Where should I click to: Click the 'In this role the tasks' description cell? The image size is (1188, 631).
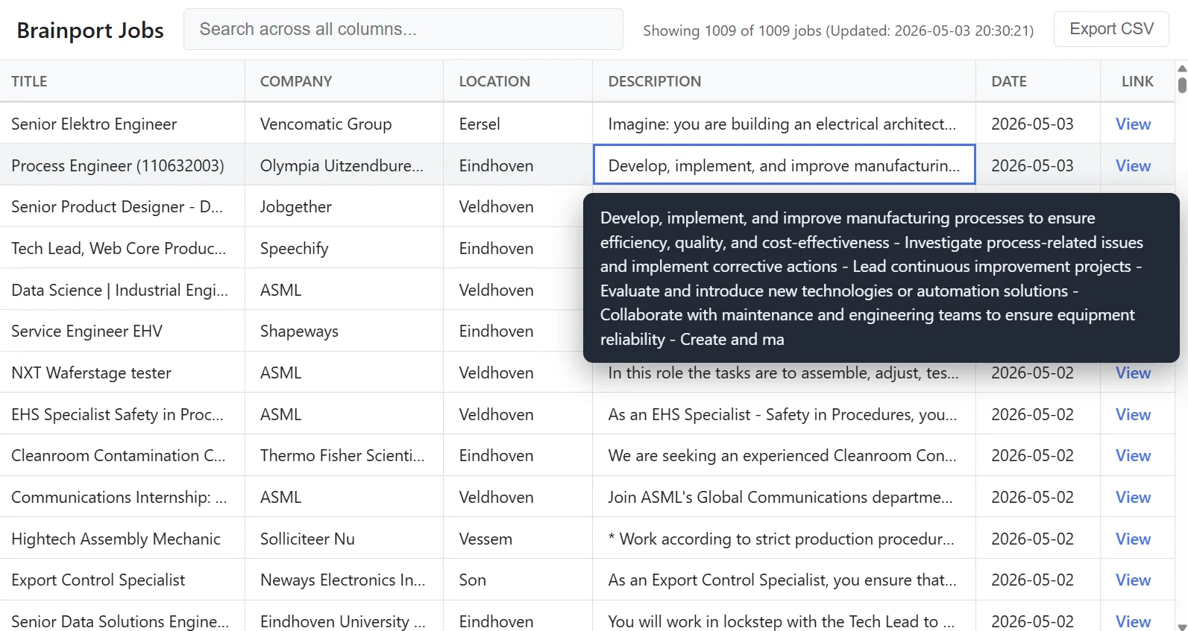[784, 377]
